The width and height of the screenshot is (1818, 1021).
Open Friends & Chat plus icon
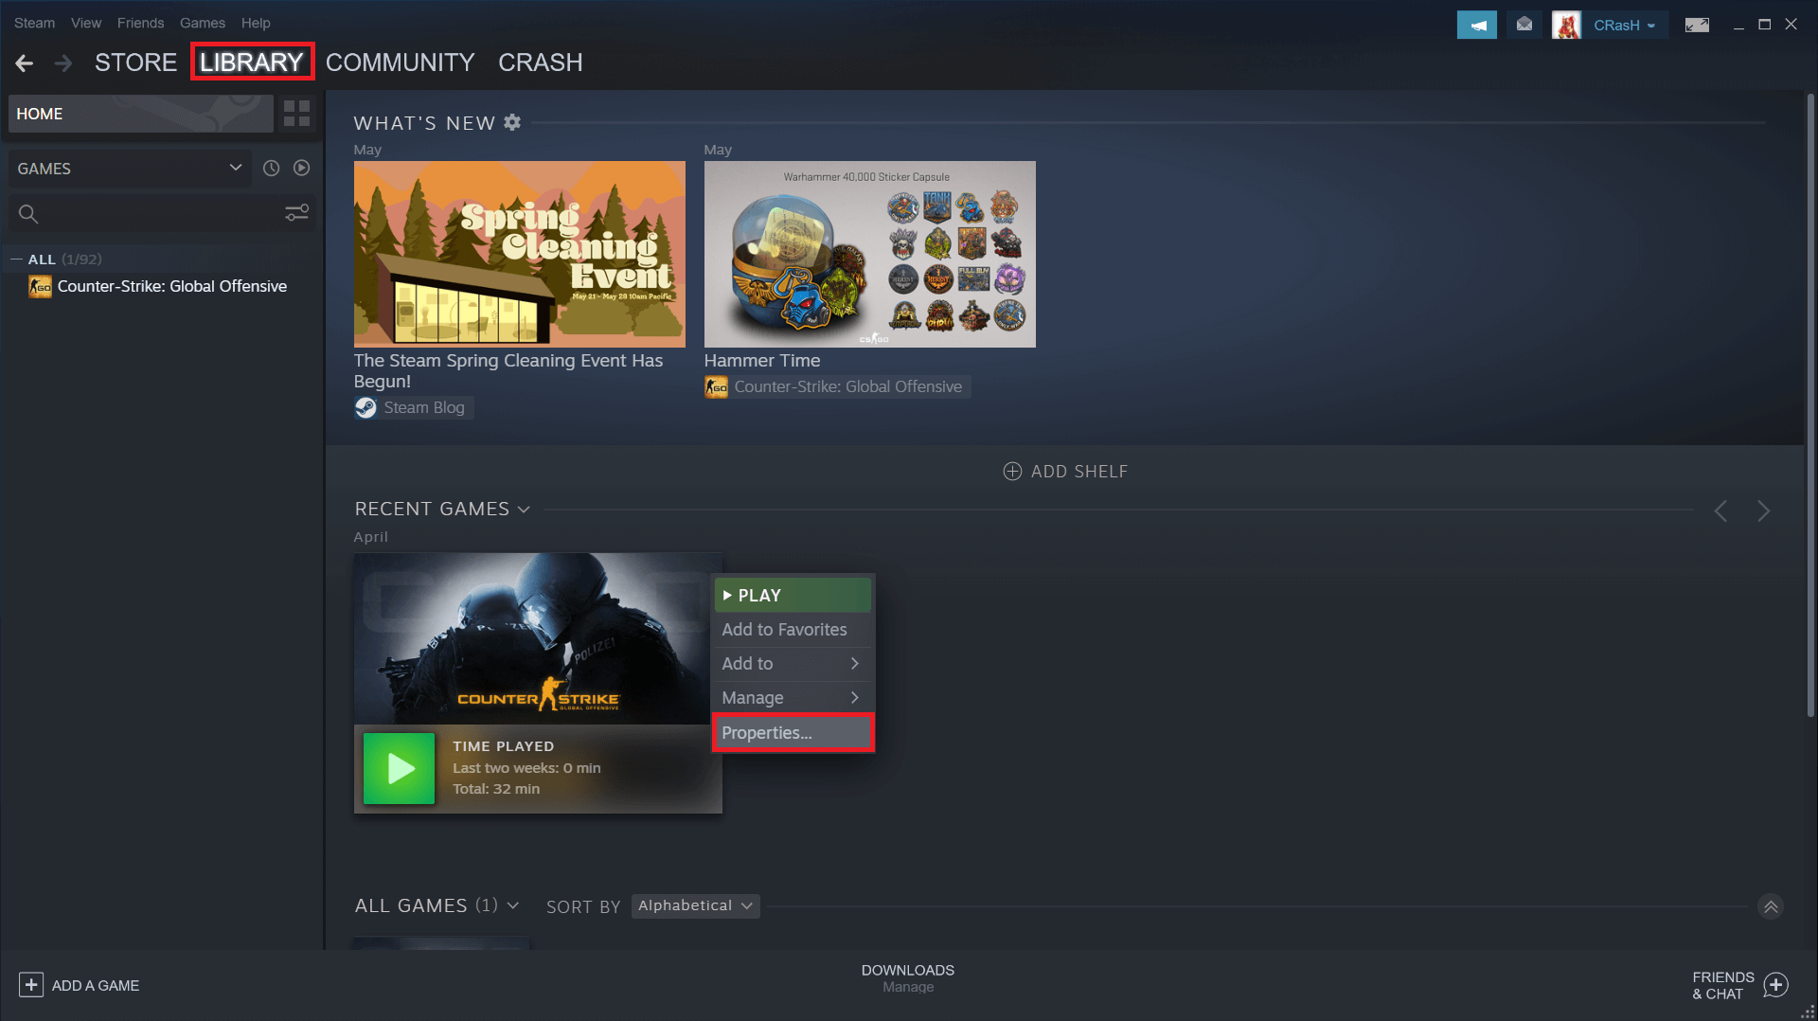[1776, 985]
